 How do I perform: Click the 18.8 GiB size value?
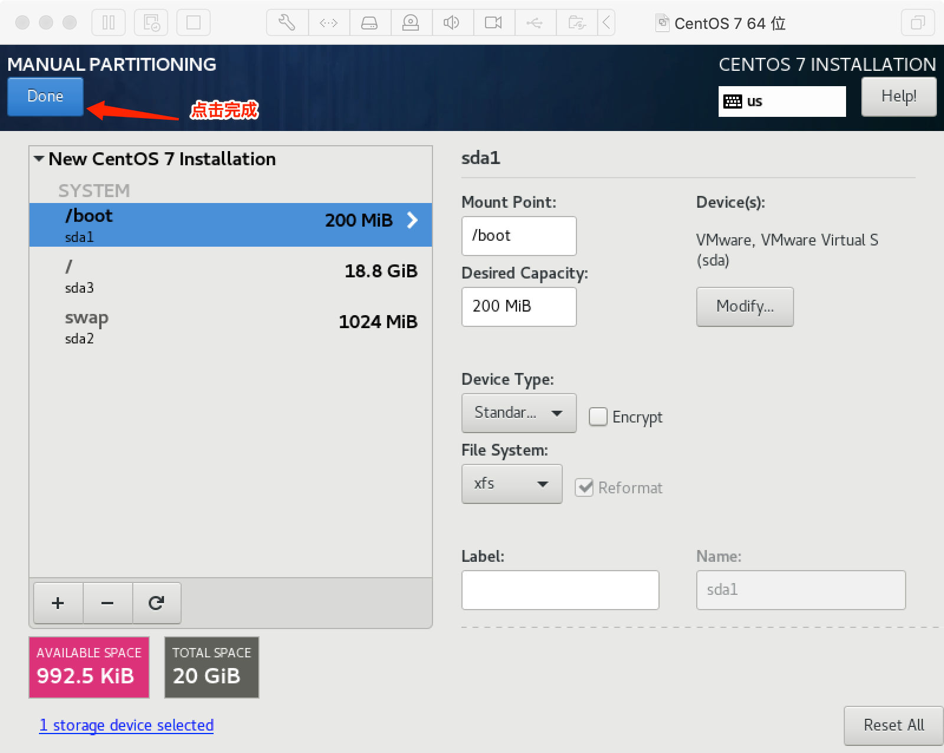coord(381,271)
